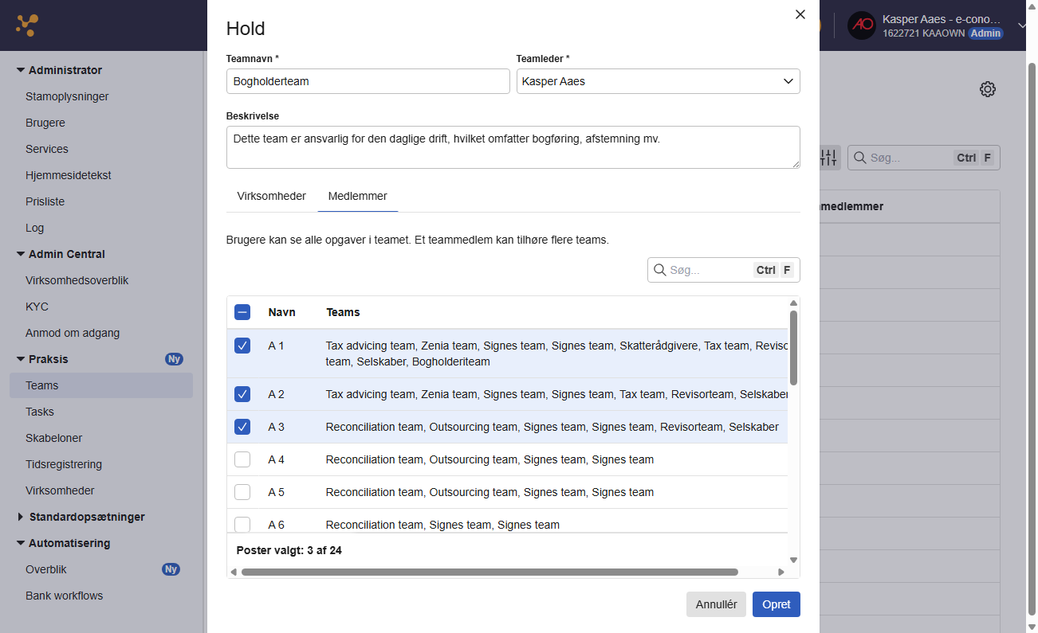Uncheck member A 1
The width and height of the screenshot is (1038, 633).
[x=242, y=346]
